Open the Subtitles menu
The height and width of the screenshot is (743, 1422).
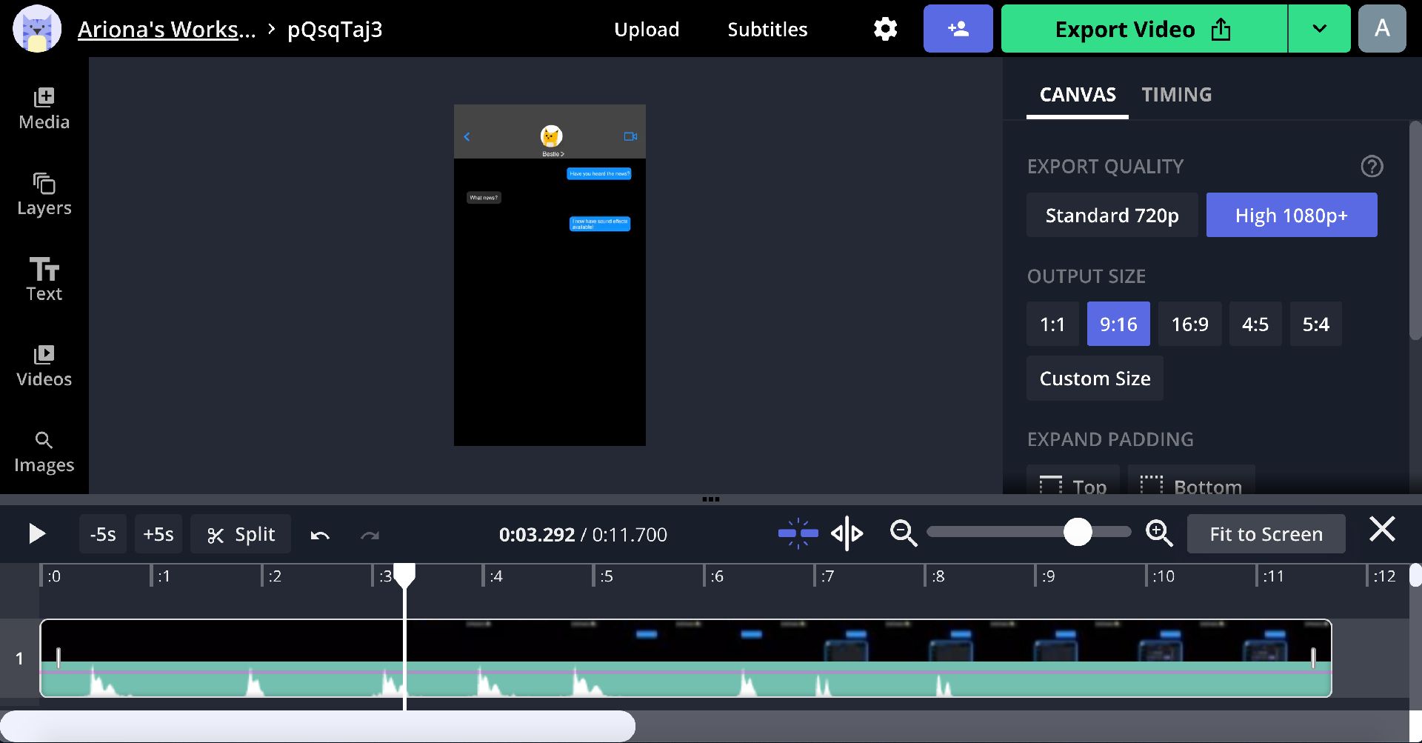(x=767, y=30)
